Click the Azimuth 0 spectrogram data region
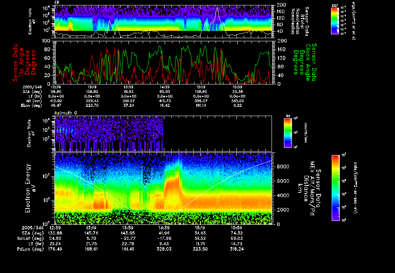 coord(109,133)
